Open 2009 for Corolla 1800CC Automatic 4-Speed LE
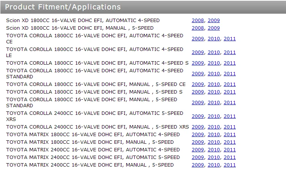Image resolution: width=286 pixels, height=170 pixels. [198, 52]
